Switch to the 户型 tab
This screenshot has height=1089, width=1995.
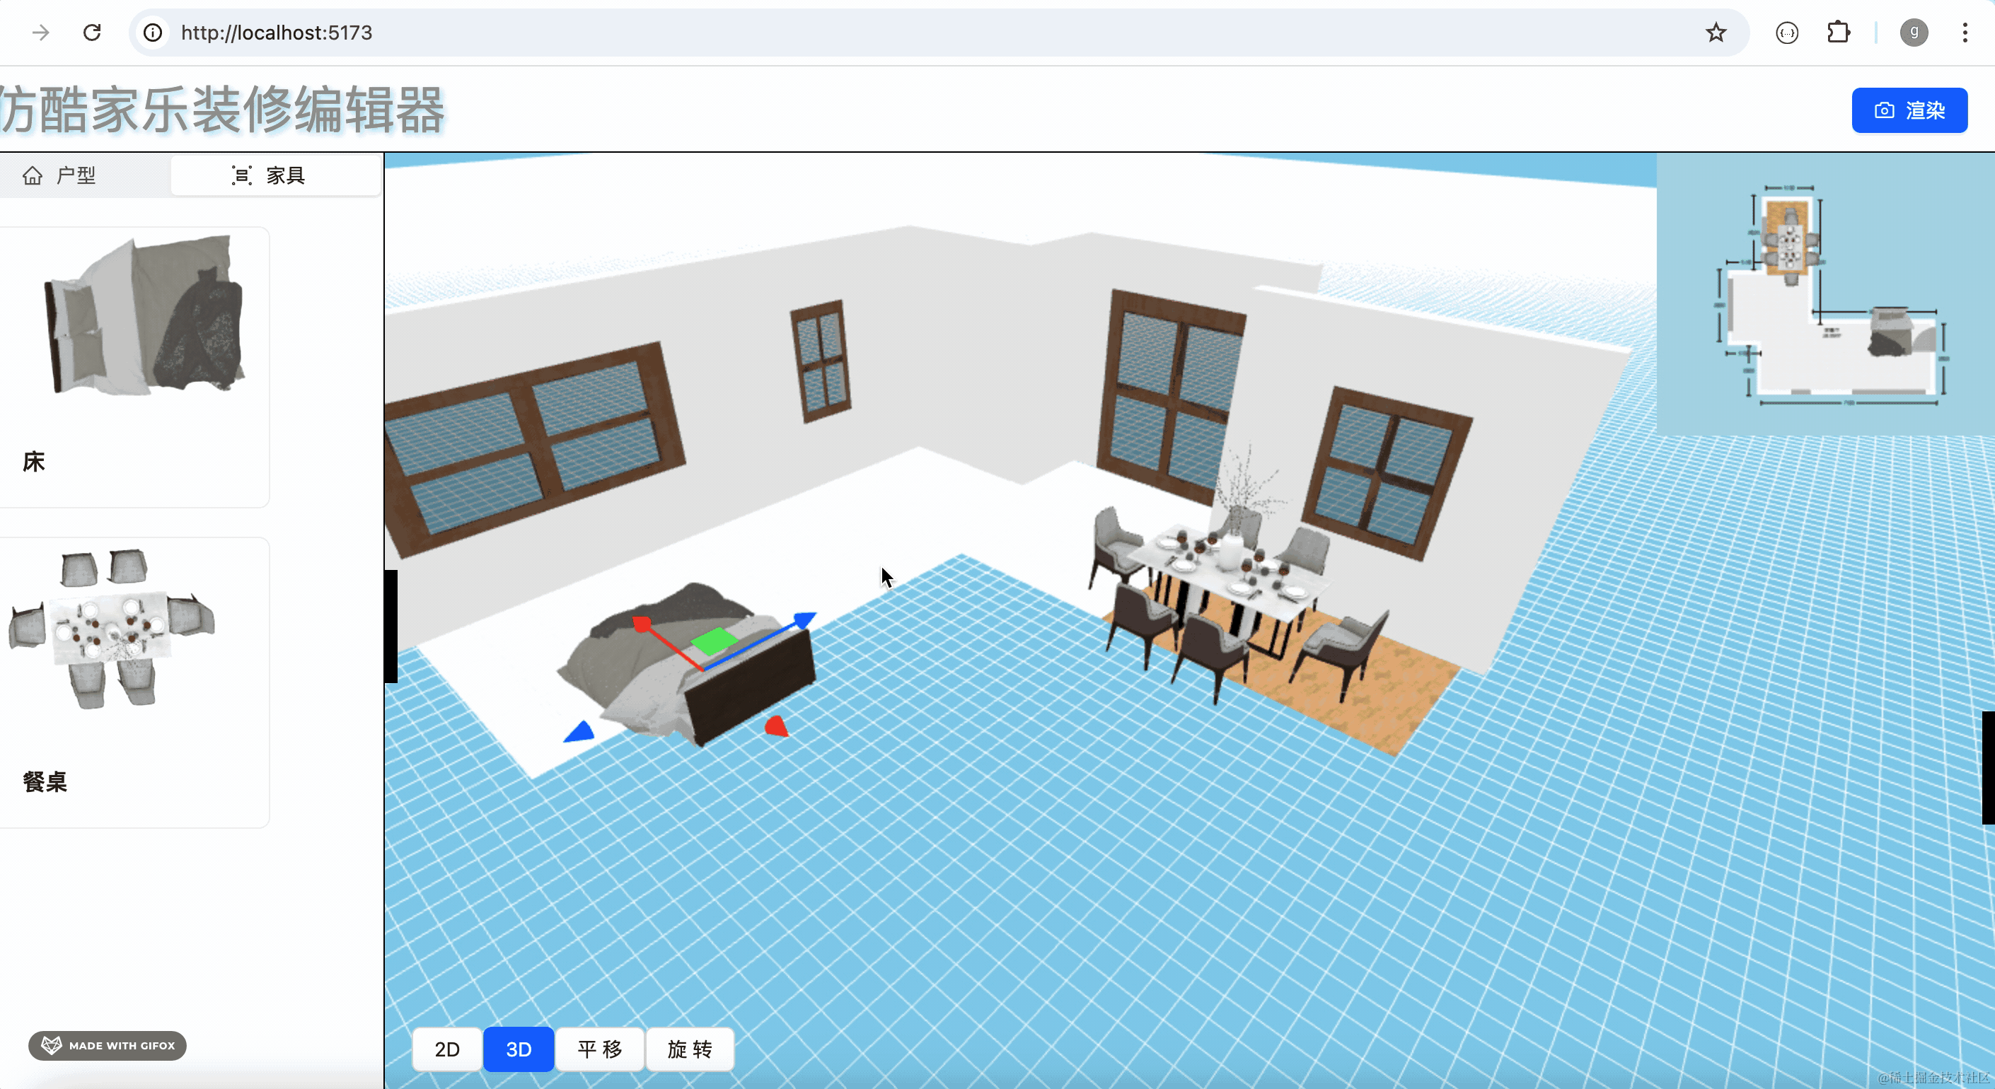tap(59, 175)
